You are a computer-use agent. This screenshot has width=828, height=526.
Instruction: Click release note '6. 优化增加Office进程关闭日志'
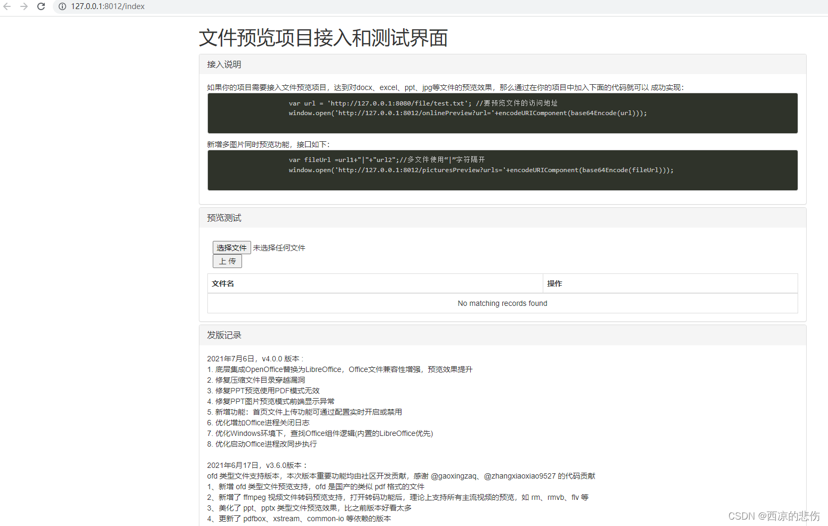pos(258,423)
